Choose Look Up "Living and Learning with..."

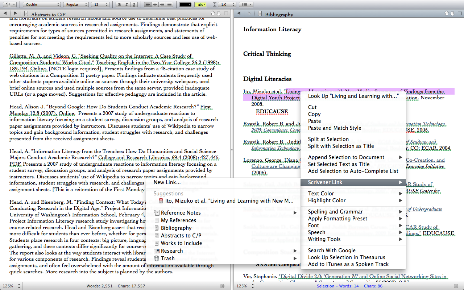pyautogui.click(x=353, y=96)
